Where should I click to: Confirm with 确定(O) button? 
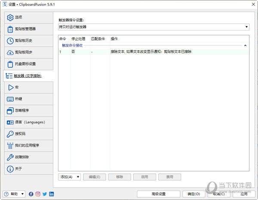[194, 194]
